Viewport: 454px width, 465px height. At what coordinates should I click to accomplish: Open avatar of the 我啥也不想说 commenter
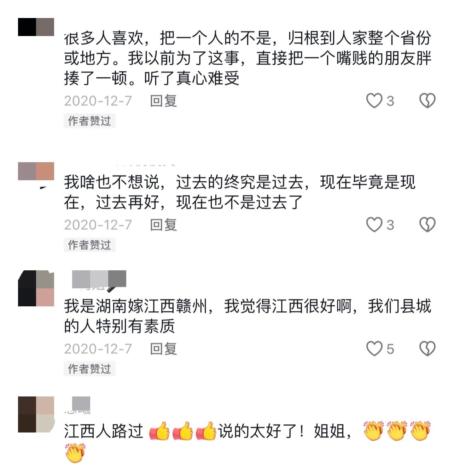36,171
